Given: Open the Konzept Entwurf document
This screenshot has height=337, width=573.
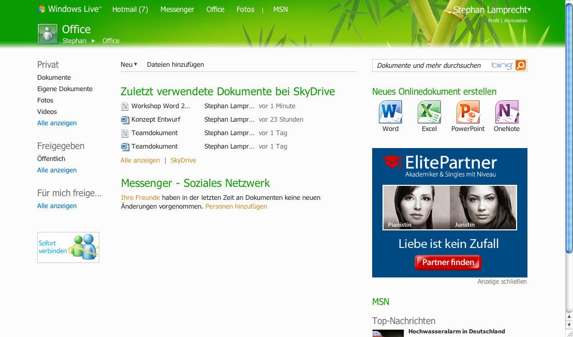Looking at the screenshot, I should click(156, 119).
